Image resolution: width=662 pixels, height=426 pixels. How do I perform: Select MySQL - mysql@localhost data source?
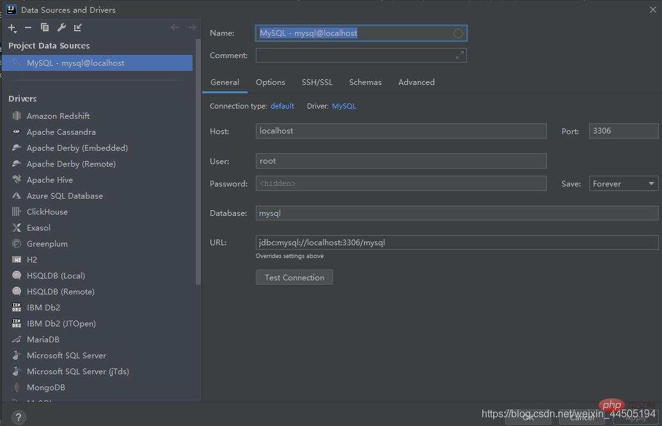click(x=75, y=63)
